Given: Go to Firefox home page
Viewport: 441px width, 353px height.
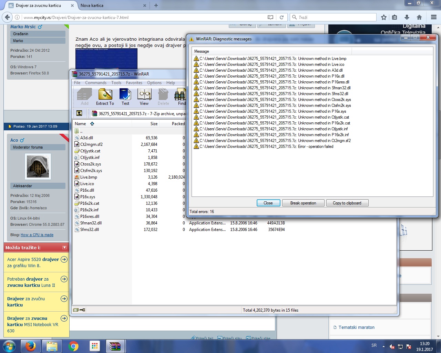Looking at the screenshot, I should click(x=419, y=17).
